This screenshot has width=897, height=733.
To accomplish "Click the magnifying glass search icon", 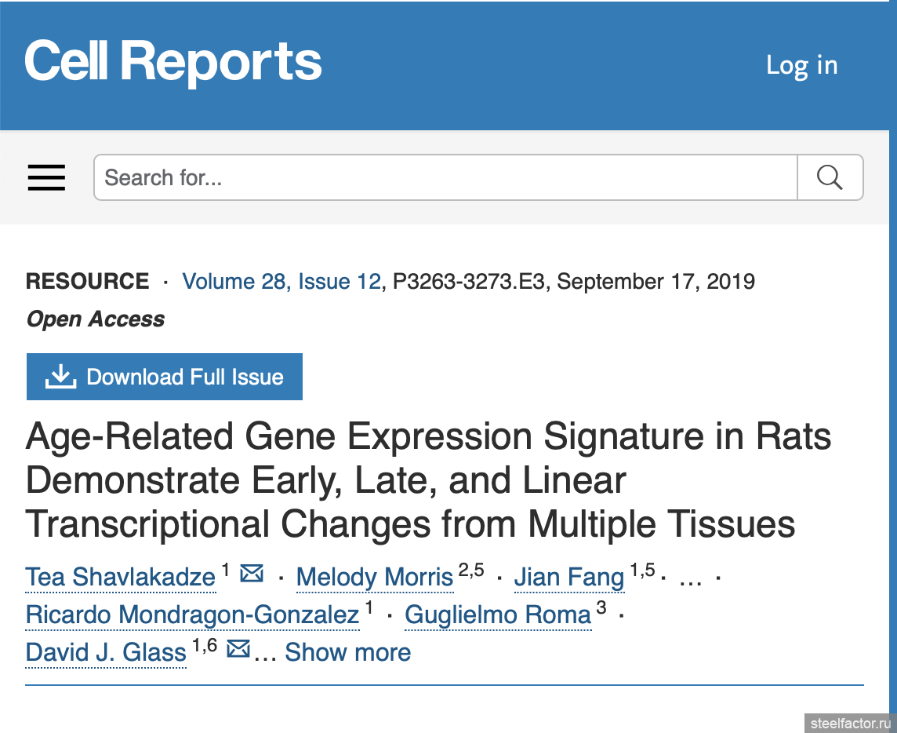I will click(830, 177).
